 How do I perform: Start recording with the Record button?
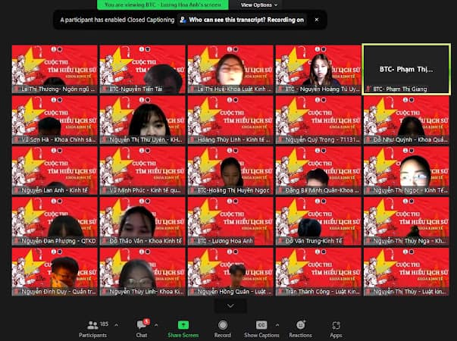222,326
